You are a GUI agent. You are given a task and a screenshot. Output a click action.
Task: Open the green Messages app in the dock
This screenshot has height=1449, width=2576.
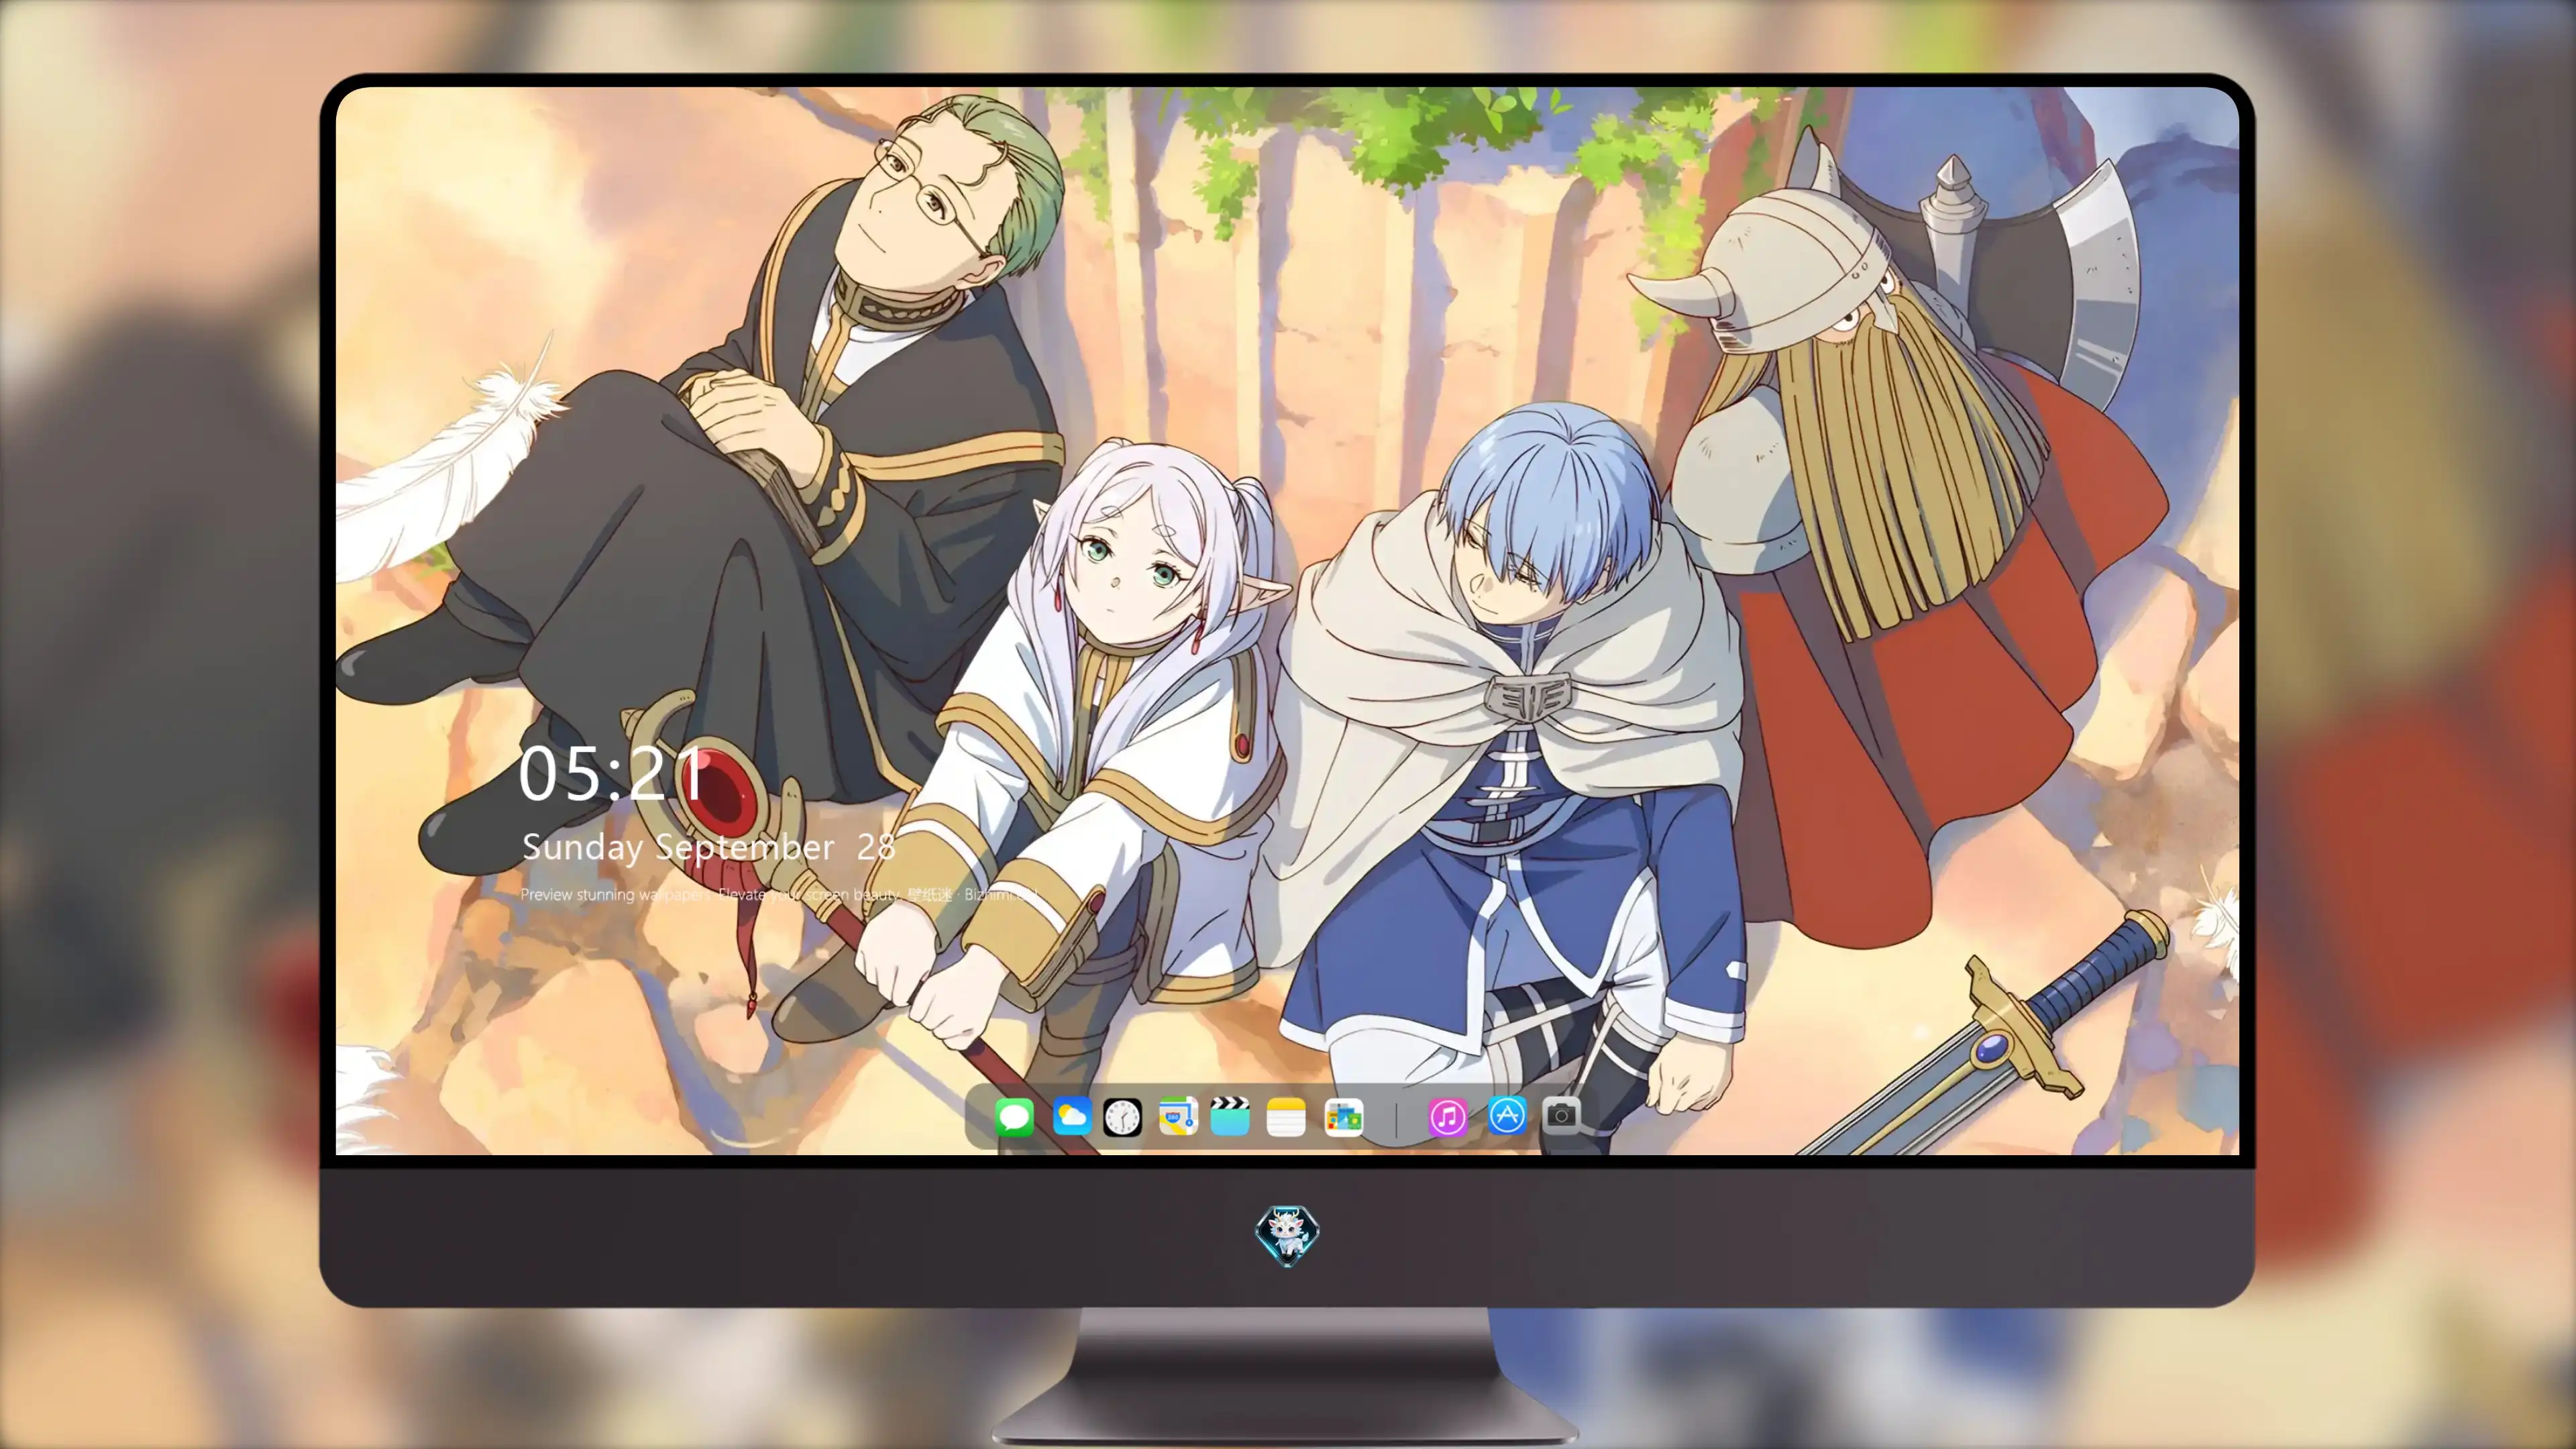pyautogui.click(x=1014, y=1117)
